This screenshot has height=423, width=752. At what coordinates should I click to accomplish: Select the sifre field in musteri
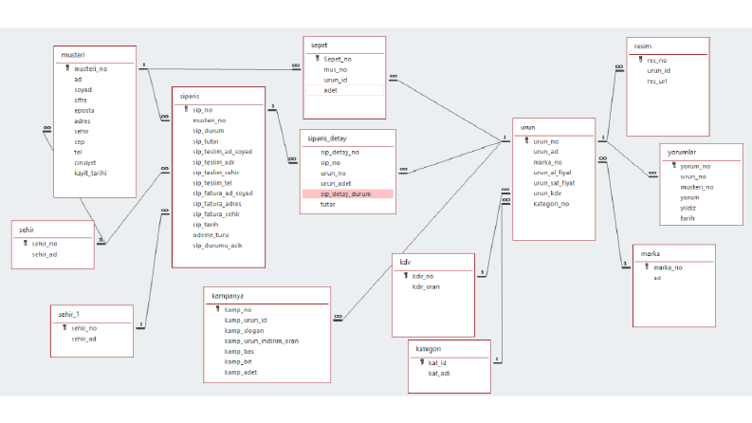click(x=80, y=100)
